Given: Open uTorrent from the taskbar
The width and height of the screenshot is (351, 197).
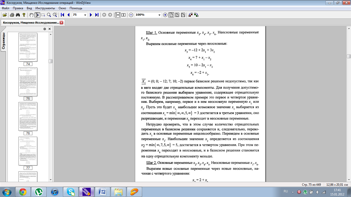Looking at the screenshot, I should click(x=39, y=192).
